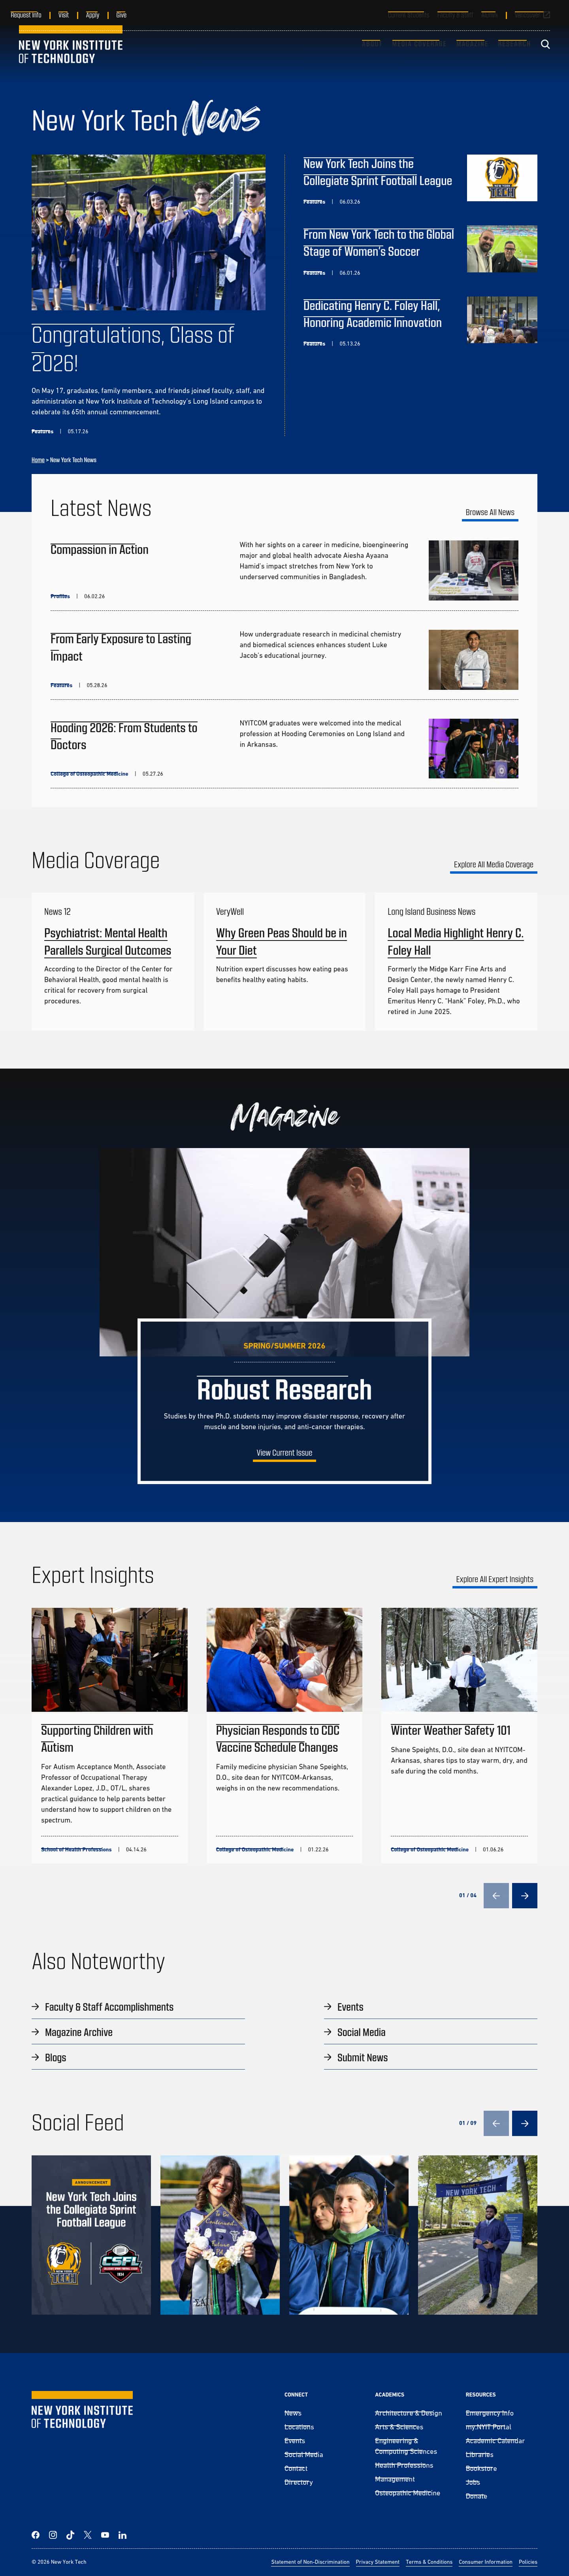Open From Early Exposure to Lasting Impact
Viewport: 569px width, 2576px height.
tap(120, 647)
